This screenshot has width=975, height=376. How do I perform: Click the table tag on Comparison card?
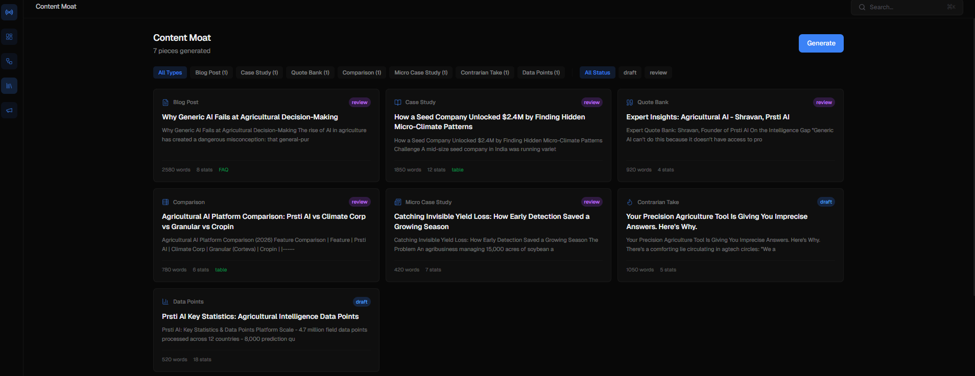221,270
